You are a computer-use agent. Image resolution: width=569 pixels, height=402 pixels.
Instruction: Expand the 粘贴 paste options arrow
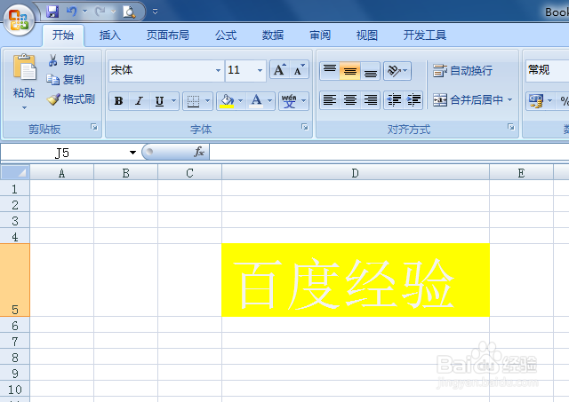coord(24,107)
